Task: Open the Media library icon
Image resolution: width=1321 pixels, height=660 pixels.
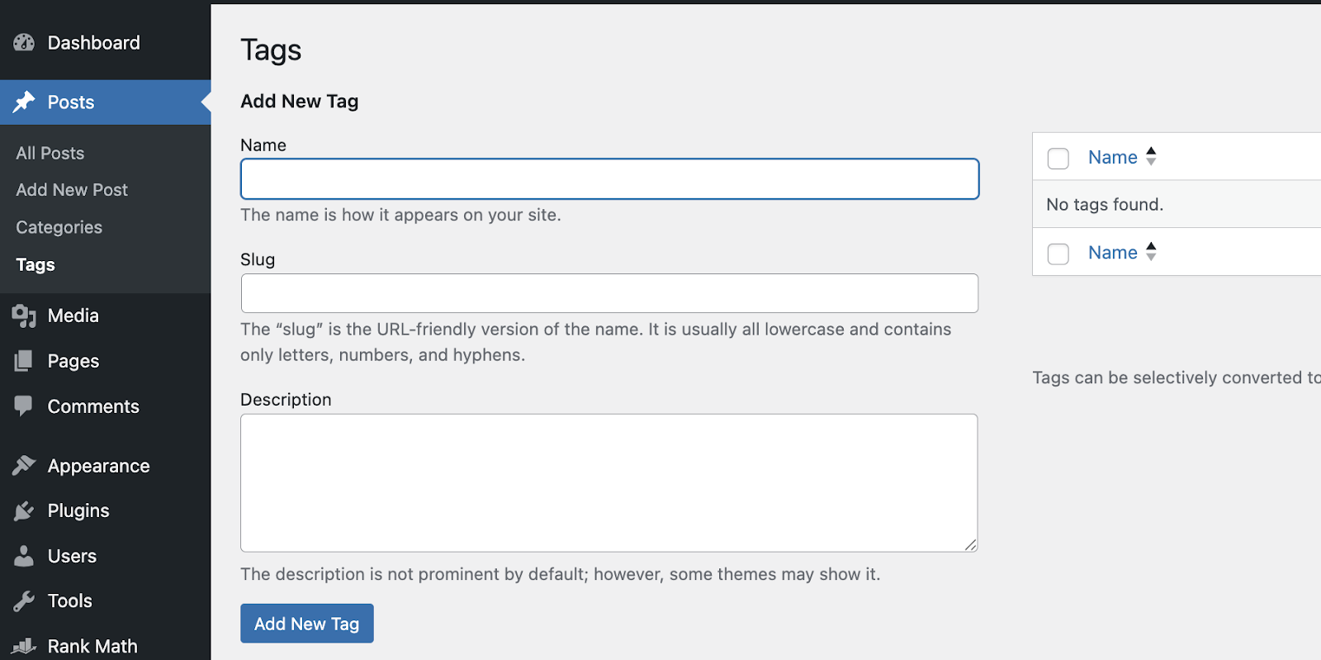Action: point(25,316)
